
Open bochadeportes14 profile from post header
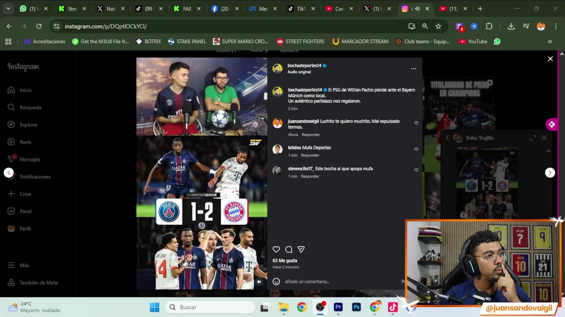click(x=305, y=66)
